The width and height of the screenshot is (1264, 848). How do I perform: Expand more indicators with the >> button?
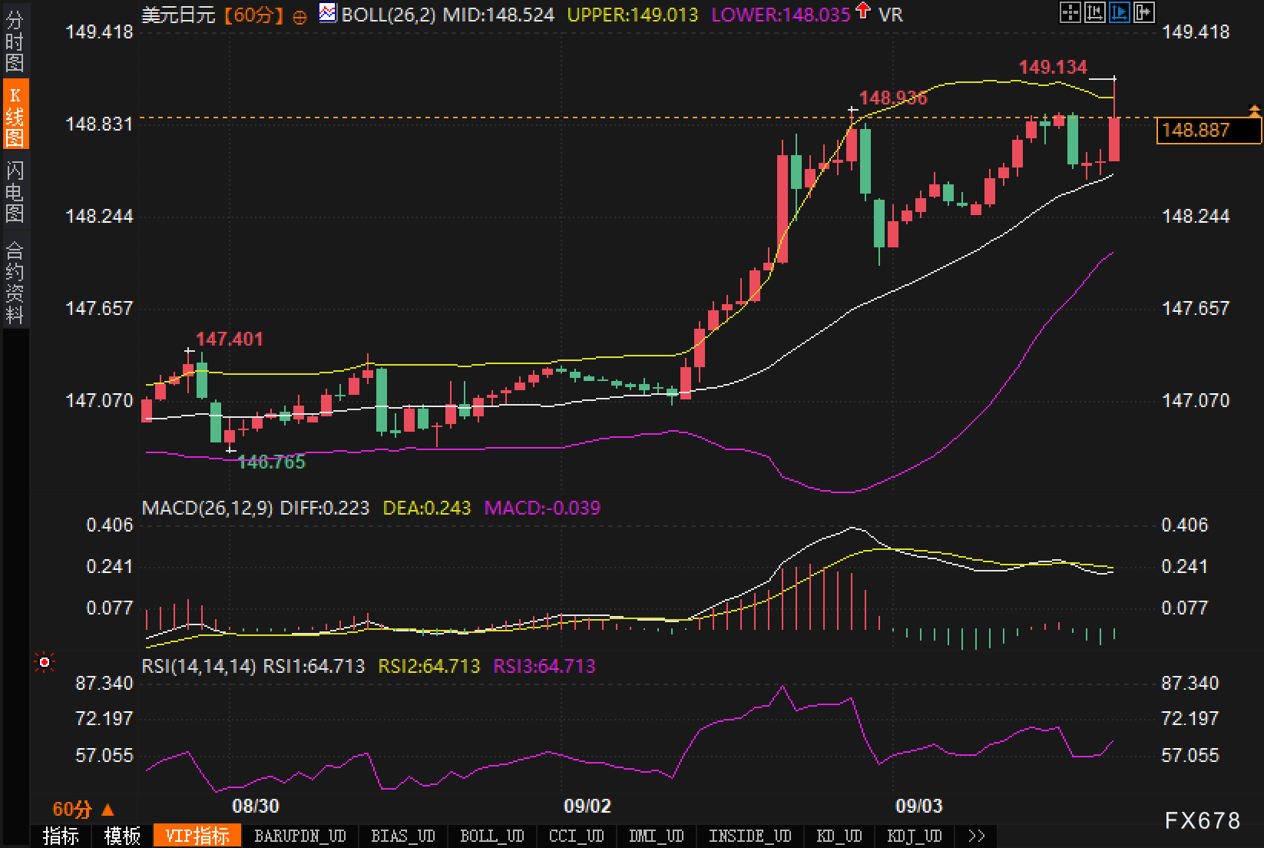tap(976, 836)
